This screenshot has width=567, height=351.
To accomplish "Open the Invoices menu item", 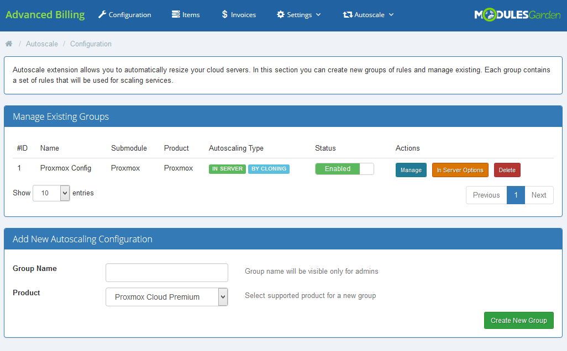I will click(239, 14).
